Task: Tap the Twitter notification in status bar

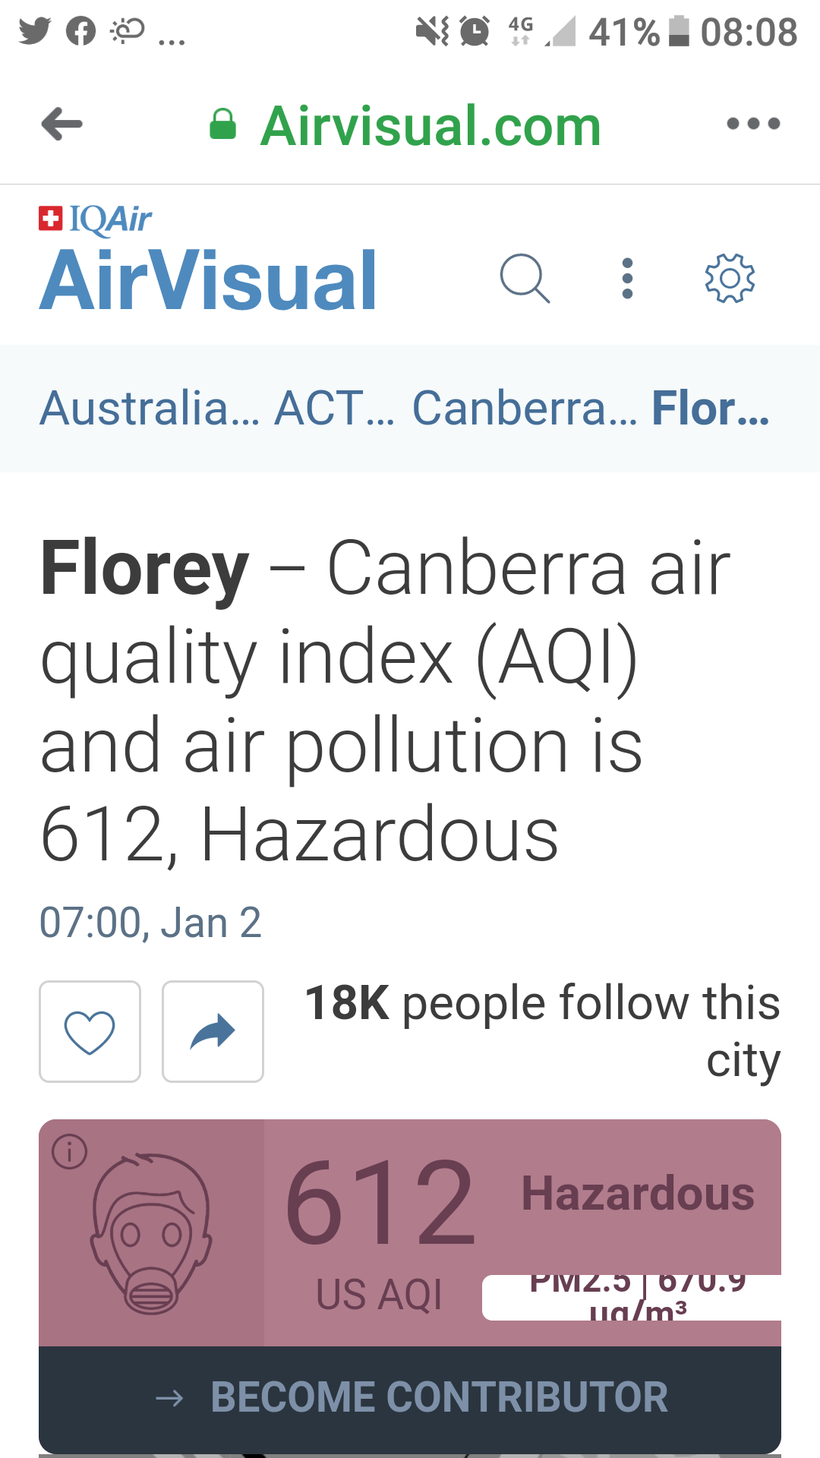Action: pos(35,31)
